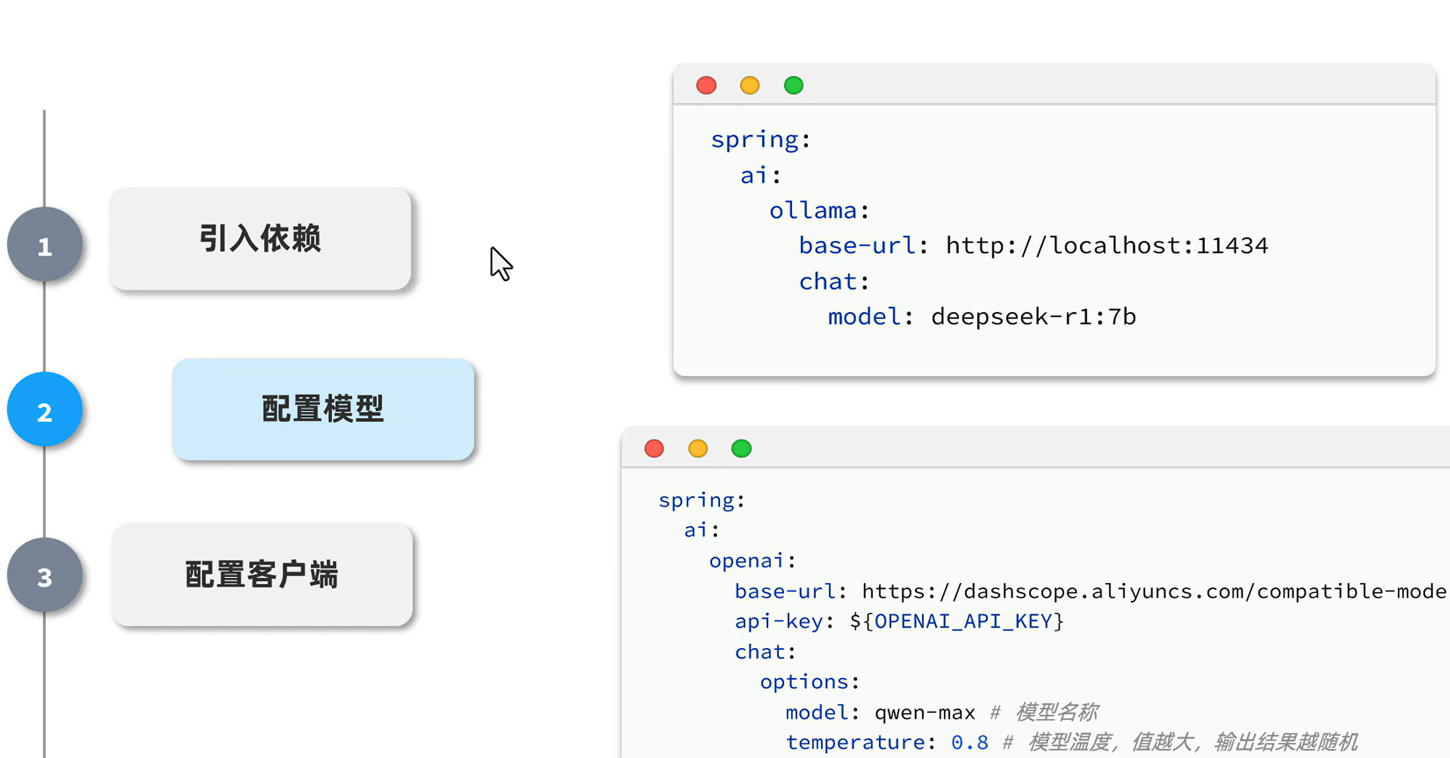Click red dot on ollama config window

pyautogui.click(x=706, y=85)
